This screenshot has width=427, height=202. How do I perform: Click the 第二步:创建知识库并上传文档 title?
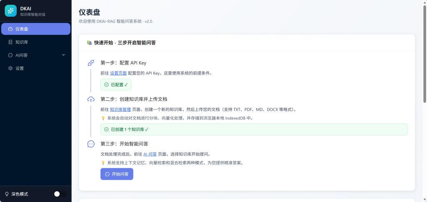134,99
